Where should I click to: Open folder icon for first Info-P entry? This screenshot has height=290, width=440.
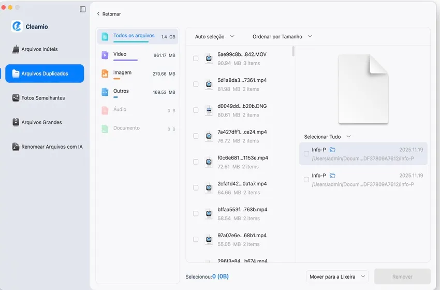click(332, 150)
